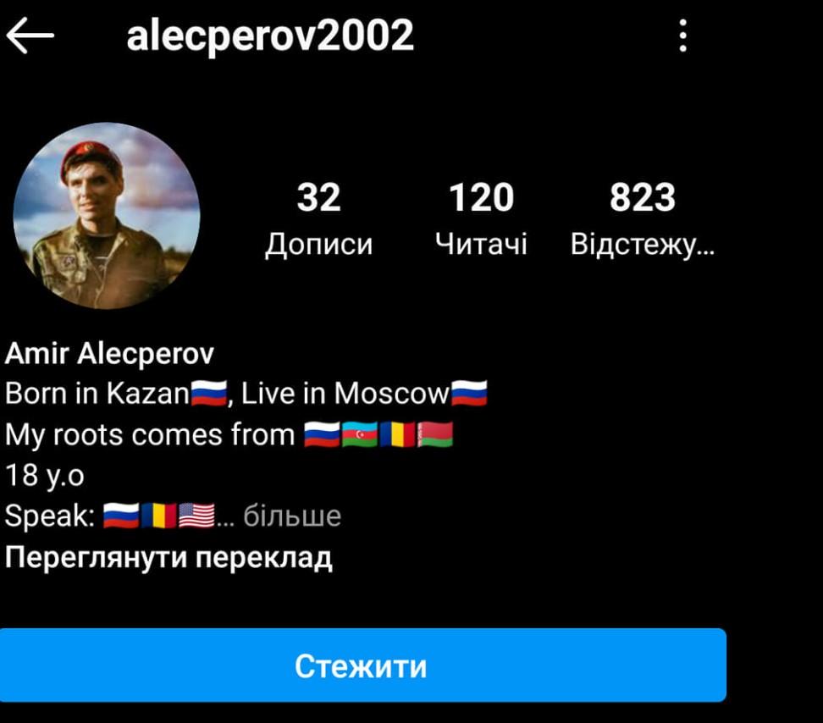Click the Azerbaijan flag in roots line
This screenshot has height=723, width=823.
[x=360, y=434]
